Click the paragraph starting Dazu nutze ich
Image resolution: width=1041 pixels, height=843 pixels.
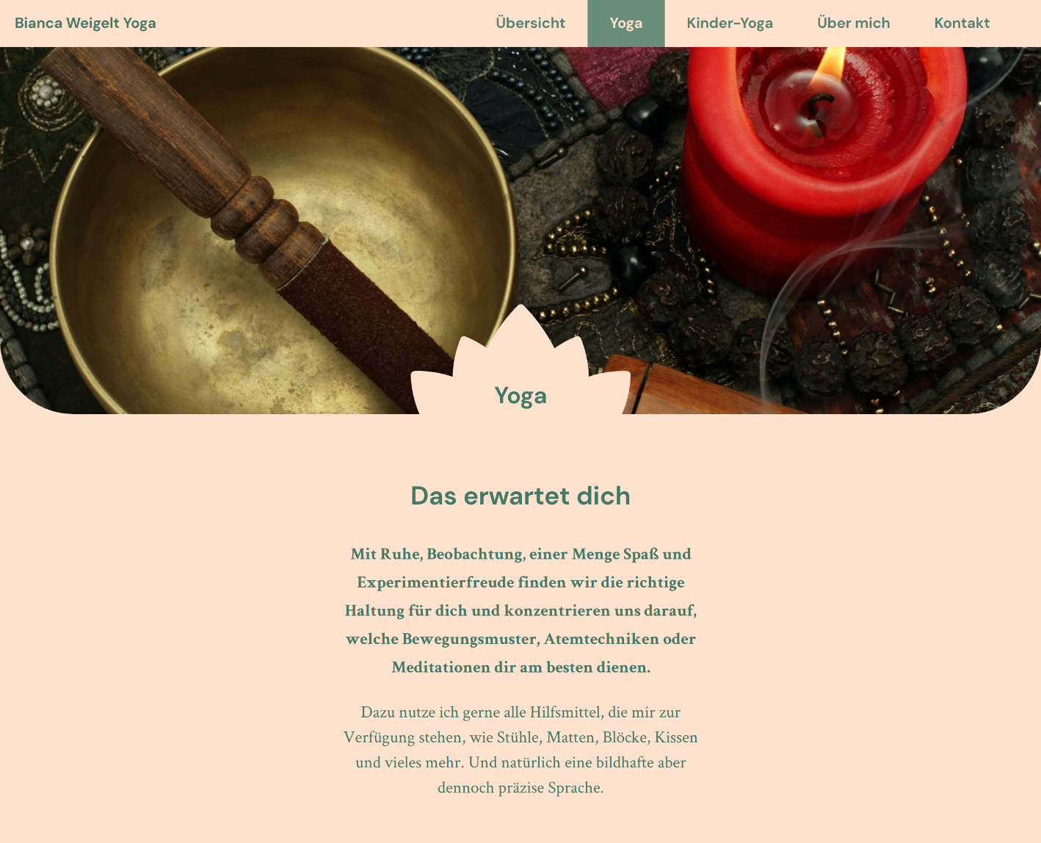coord(520,750)
